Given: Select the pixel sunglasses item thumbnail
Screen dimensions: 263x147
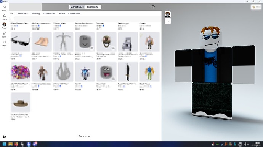Looking at the screenshot, I should pyautogui.click(x=21, y=42).
